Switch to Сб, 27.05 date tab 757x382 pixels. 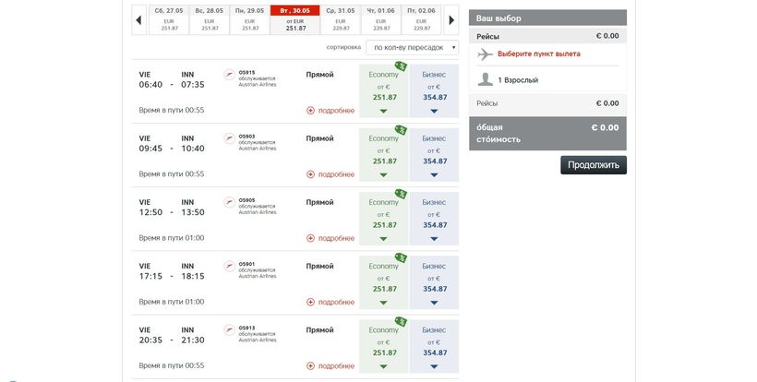click(x=169, y=19)
